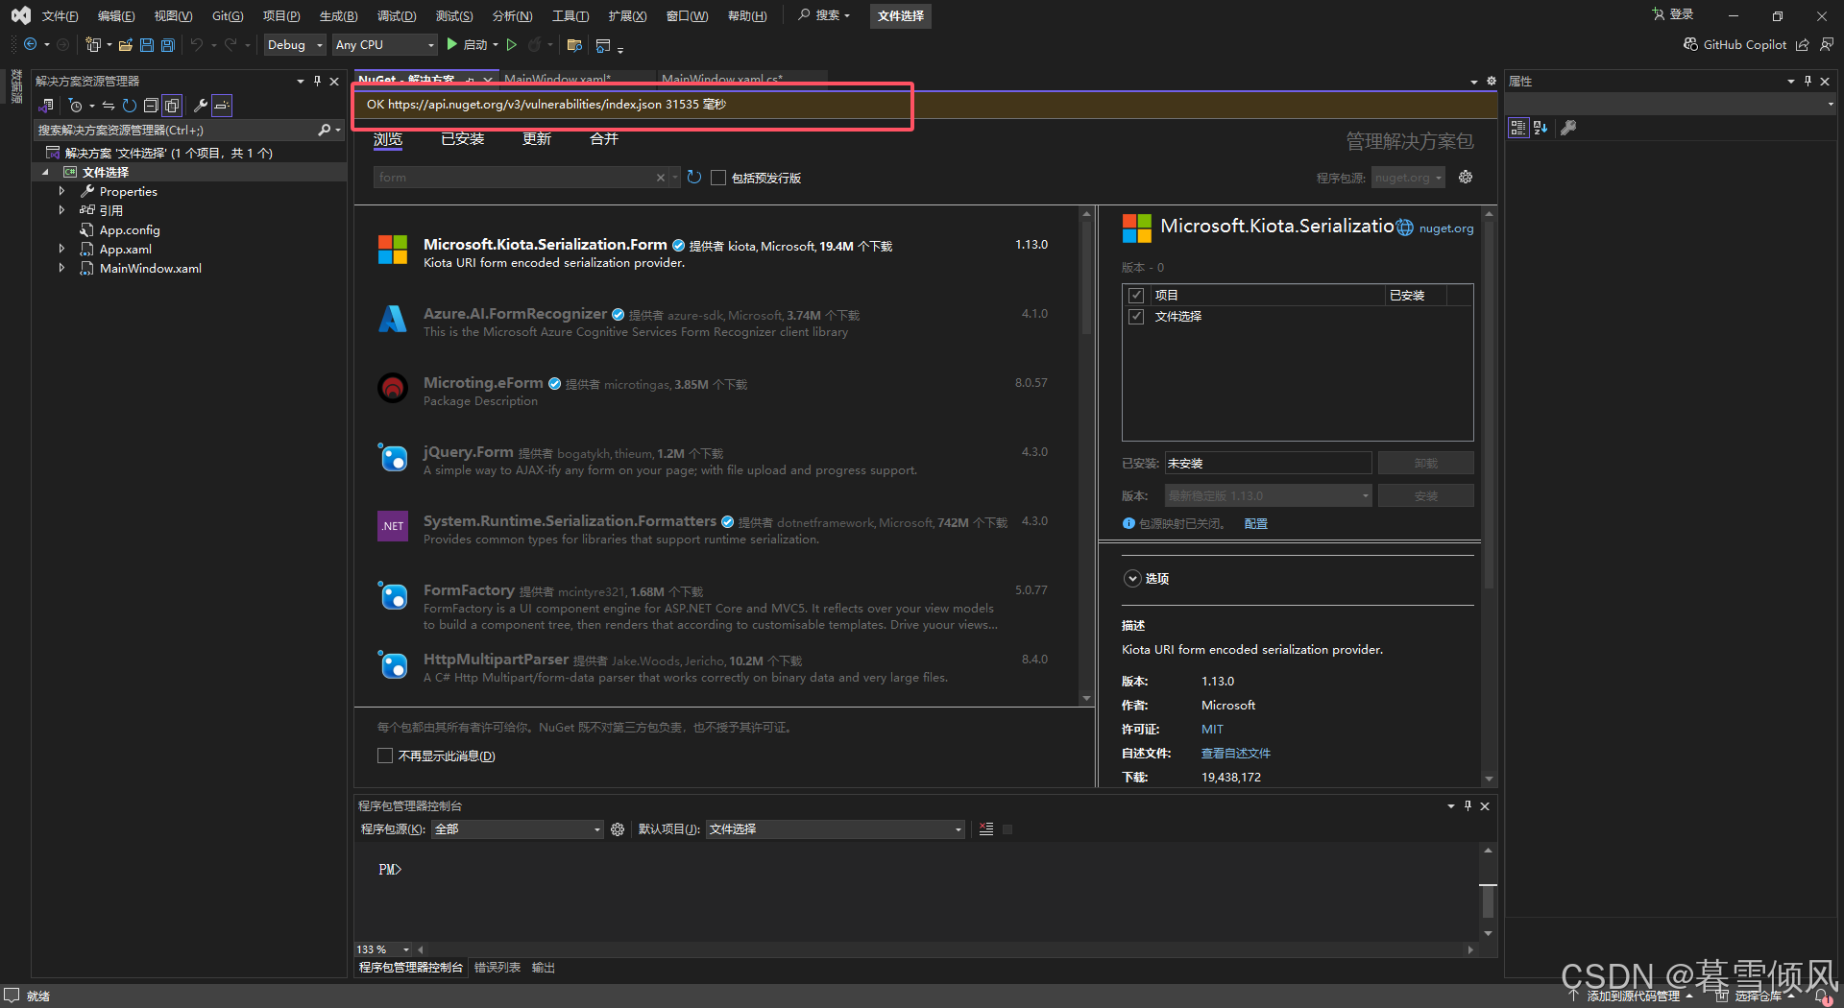Click properties wrench icon in Solution Explorer
The height and width of the screenshot is (1008, 1844).
point(201,106)
